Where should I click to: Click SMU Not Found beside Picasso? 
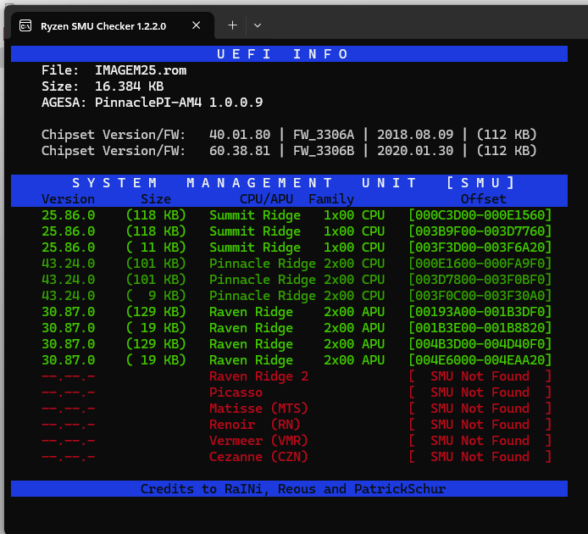click(x=480, y=392)
